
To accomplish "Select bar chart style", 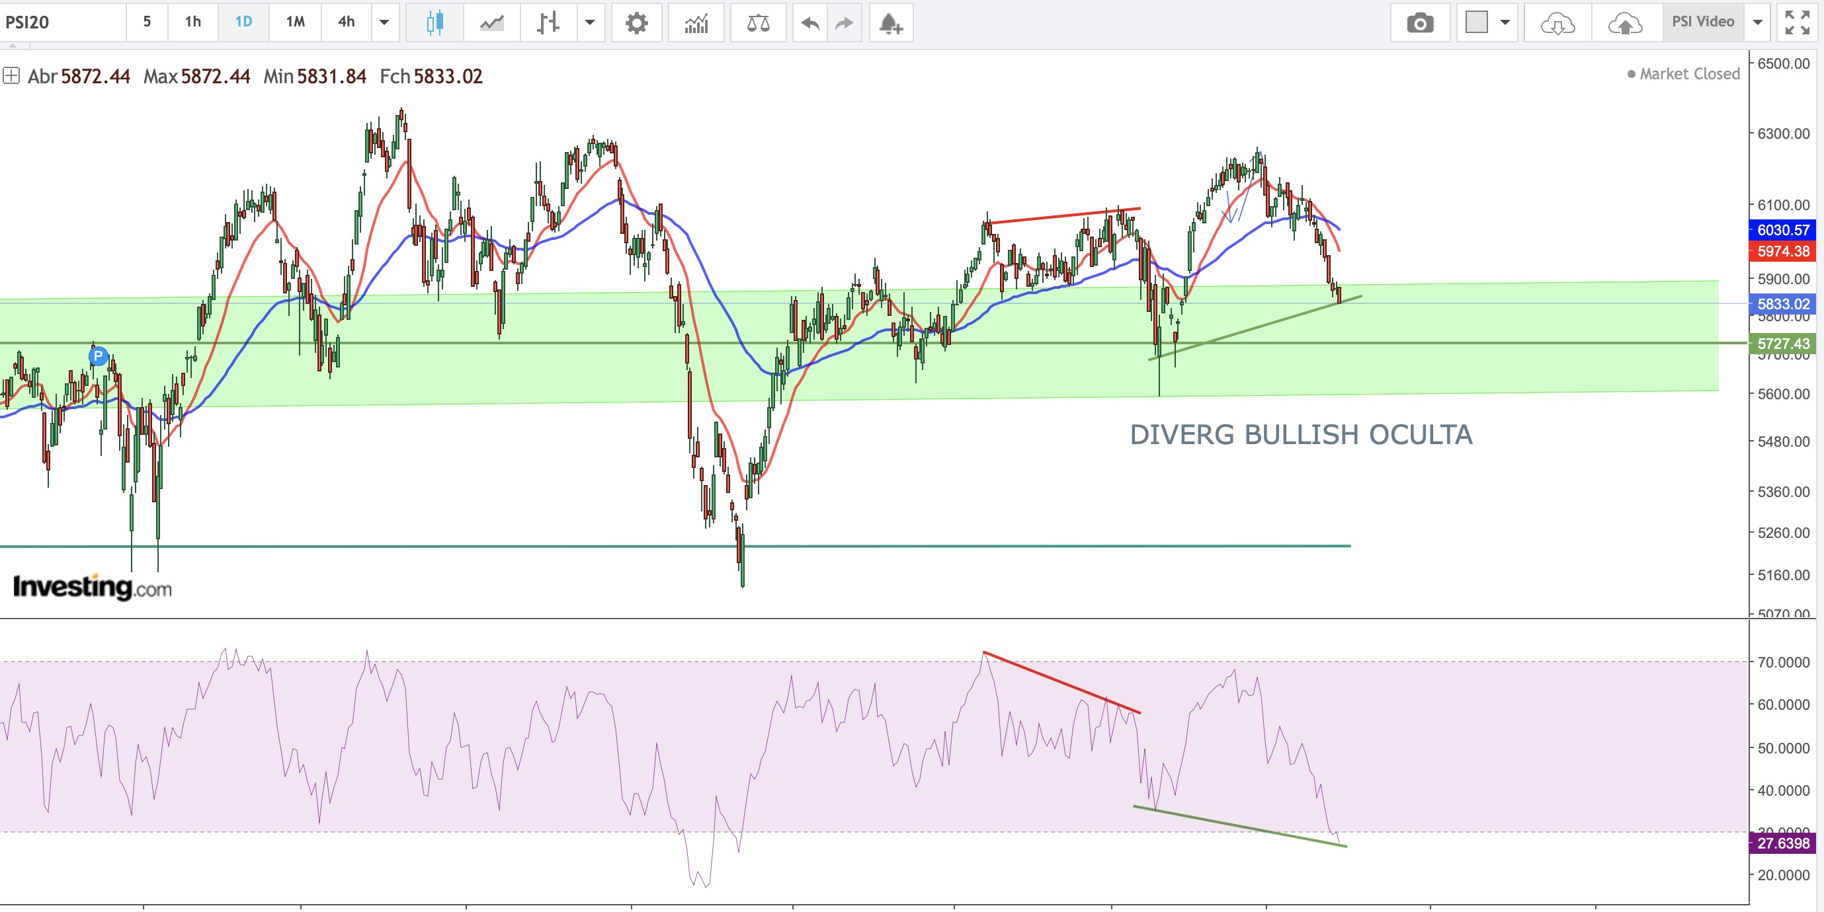I will click(x=548, y=22).
